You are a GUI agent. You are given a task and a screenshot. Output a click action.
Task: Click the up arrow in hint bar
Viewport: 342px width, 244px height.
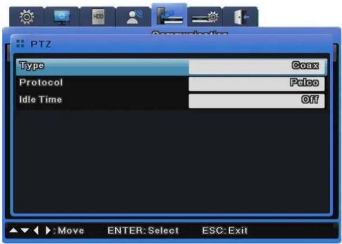coord(13,230)
